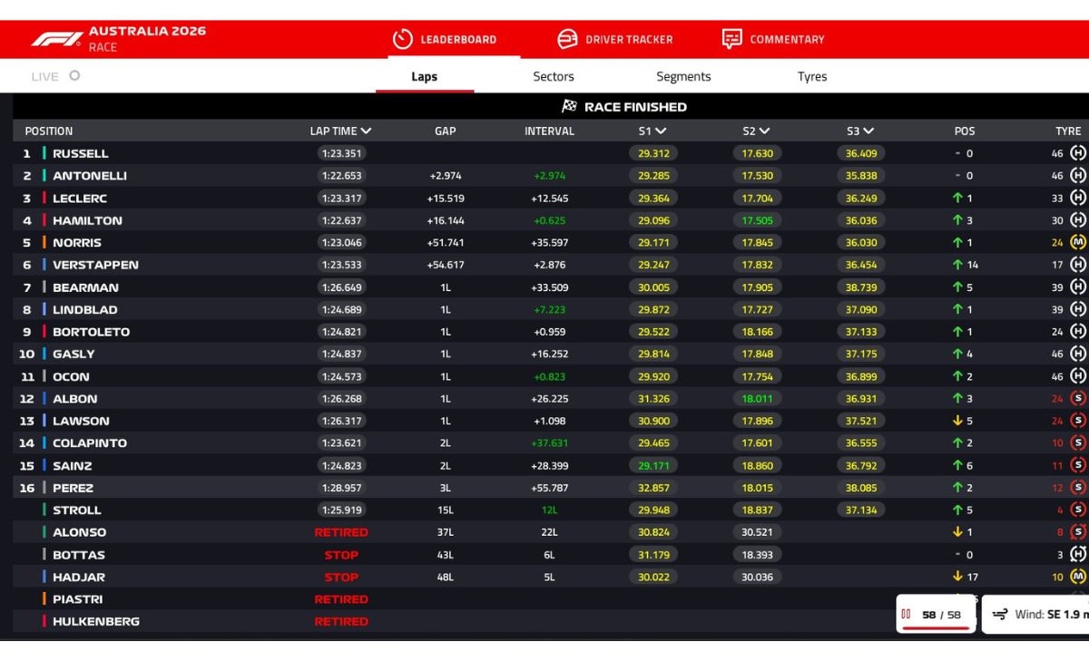The height and width of the screenshot is (661, 1089).
Task: Expand the S1 sector column dropdown
Action: (660, 131)
